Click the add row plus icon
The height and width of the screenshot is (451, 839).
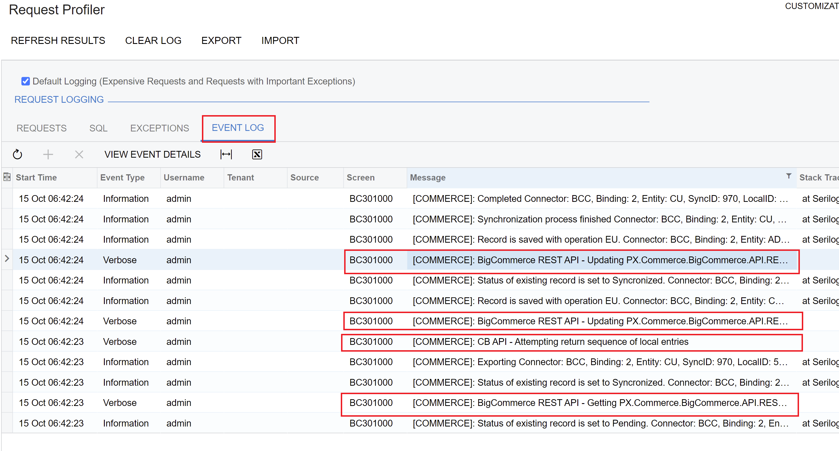coord(48,154)
